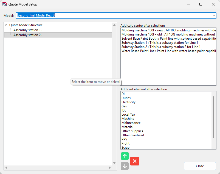Select SubAssy Station 1 from calc centers
Viewport: 220px width, 174px height.
(x=160, y=43)
